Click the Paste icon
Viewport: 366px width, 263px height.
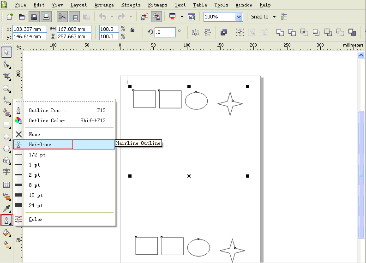(x=86, y=17)
